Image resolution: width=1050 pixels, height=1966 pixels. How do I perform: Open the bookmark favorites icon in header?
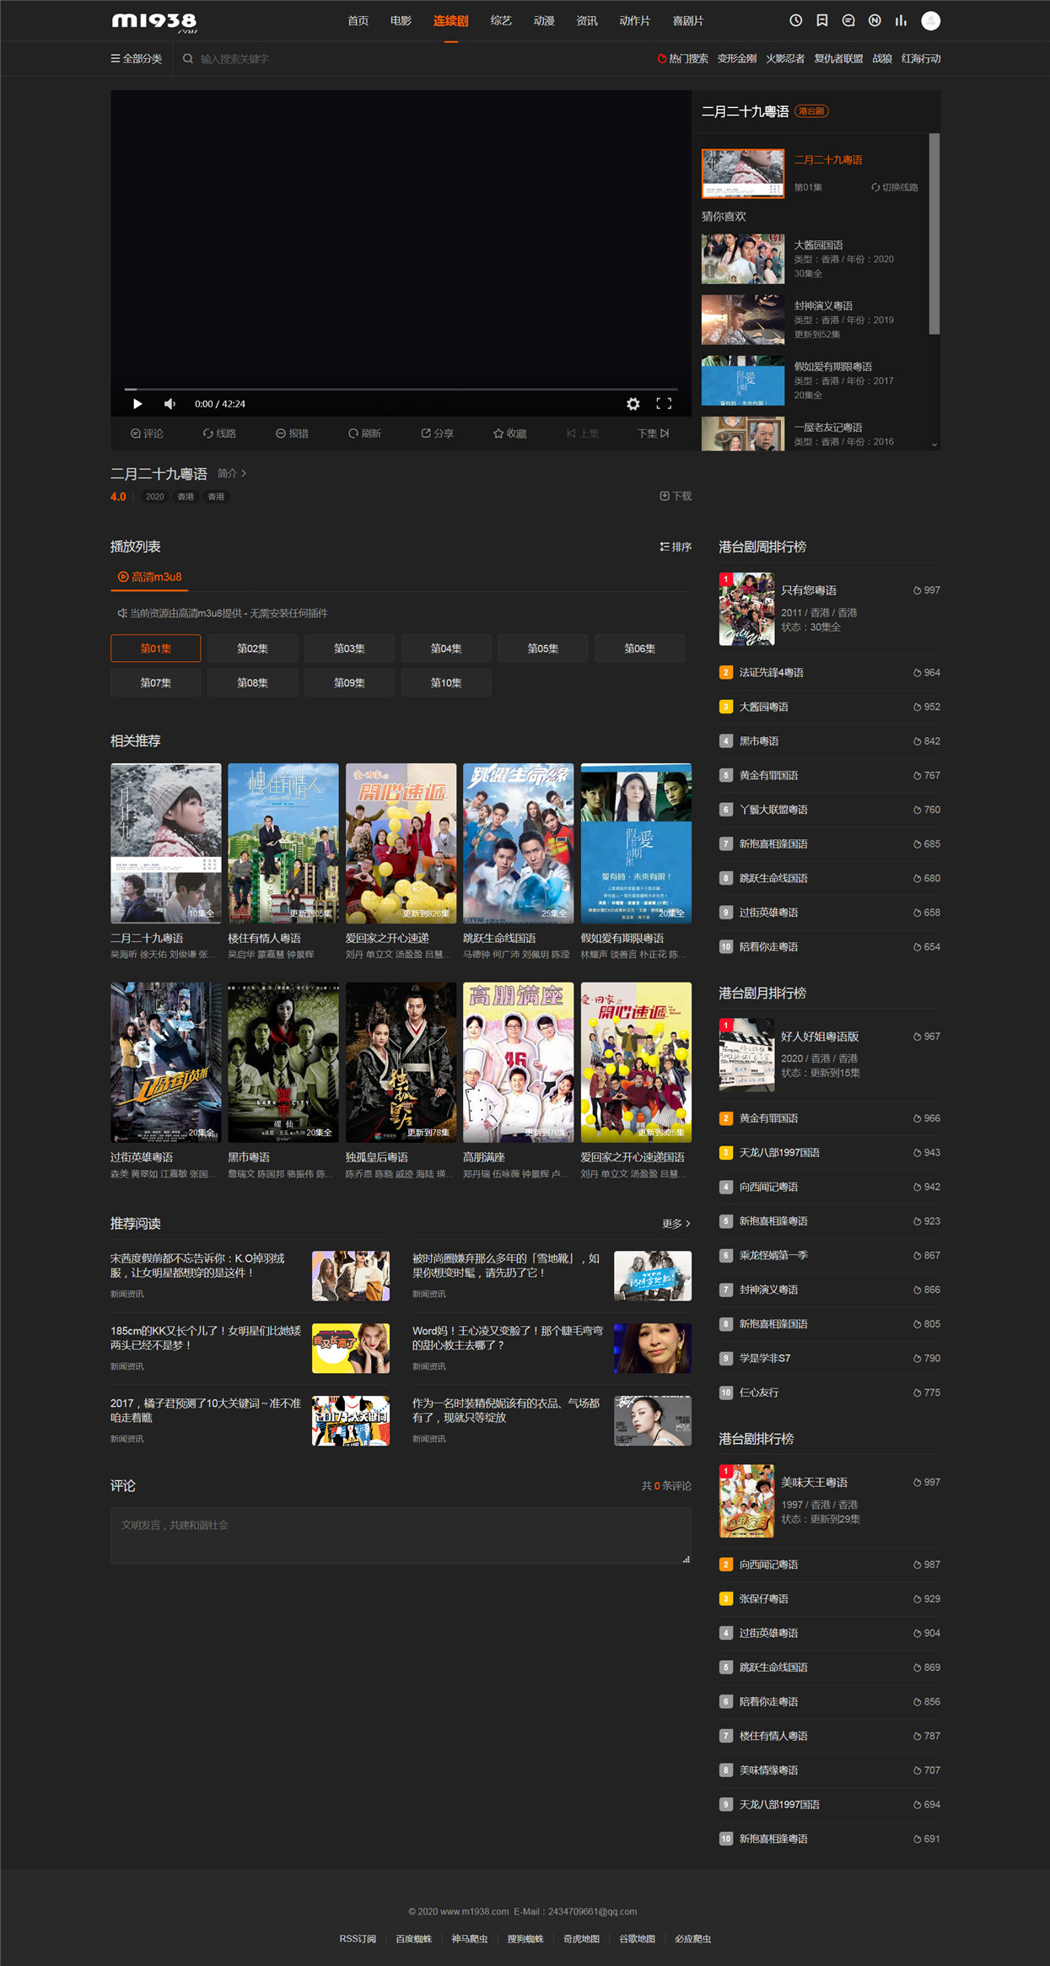[x=821, y=21]
